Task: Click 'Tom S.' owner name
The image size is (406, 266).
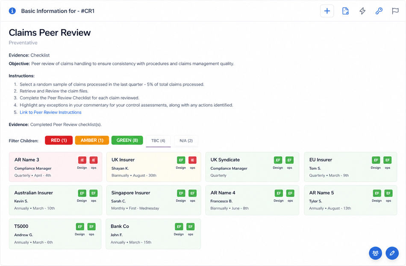Action: [x=315, y=168]
